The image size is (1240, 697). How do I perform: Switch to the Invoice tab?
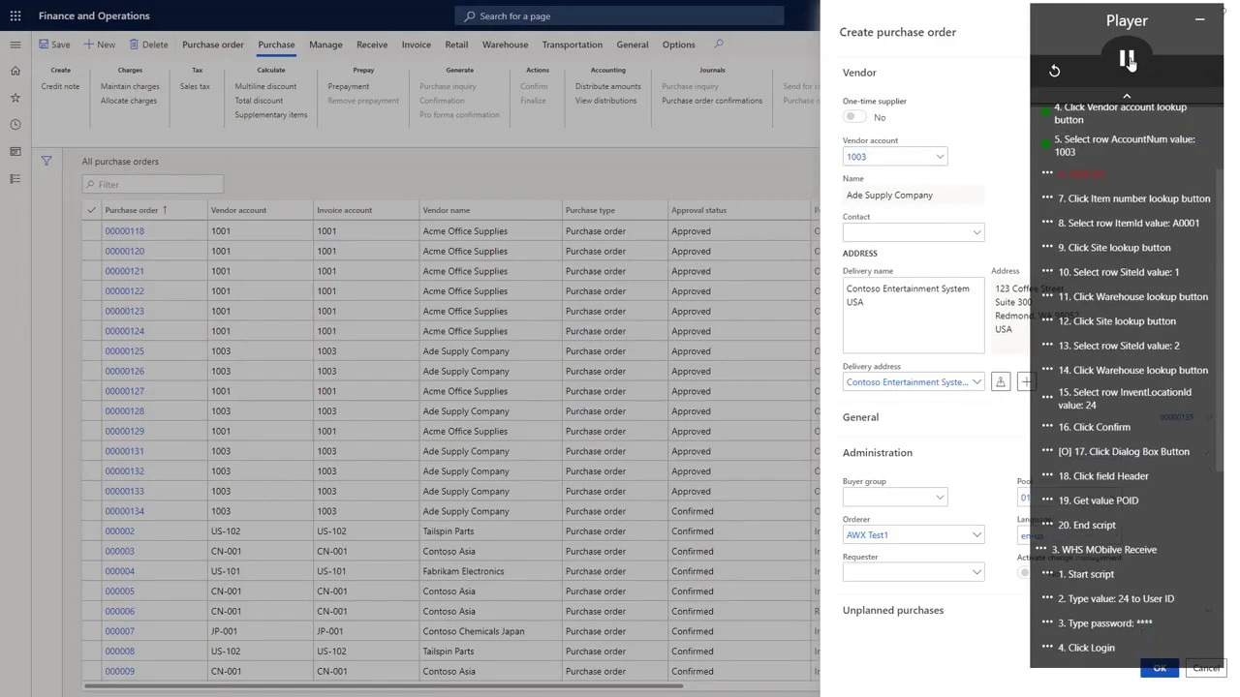416,45
